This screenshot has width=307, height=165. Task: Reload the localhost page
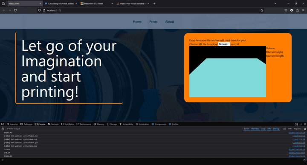click(x=15, y=10)
